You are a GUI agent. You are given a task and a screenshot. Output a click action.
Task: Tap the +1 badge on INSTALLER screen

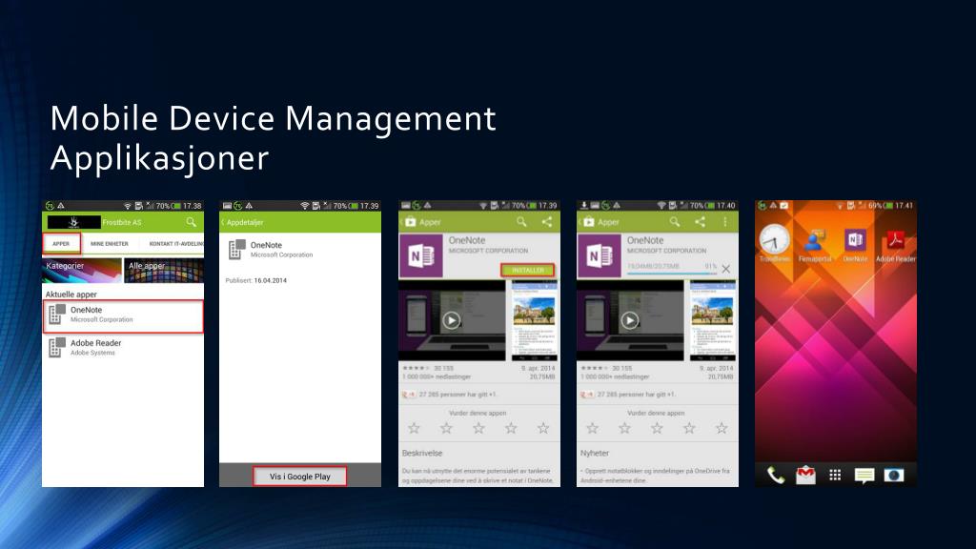coord(409,395)
